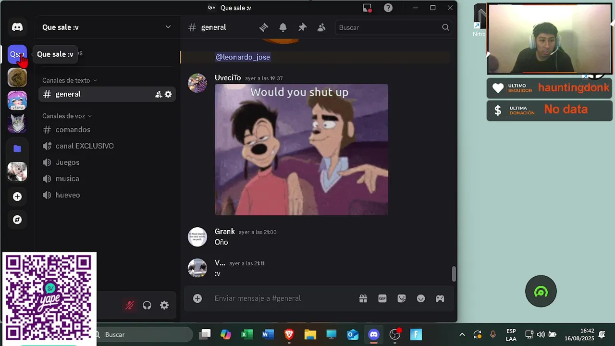Switch to OBS Studio on the taskbar
Screen dimensions: 615x346
(x=395, y=334)
